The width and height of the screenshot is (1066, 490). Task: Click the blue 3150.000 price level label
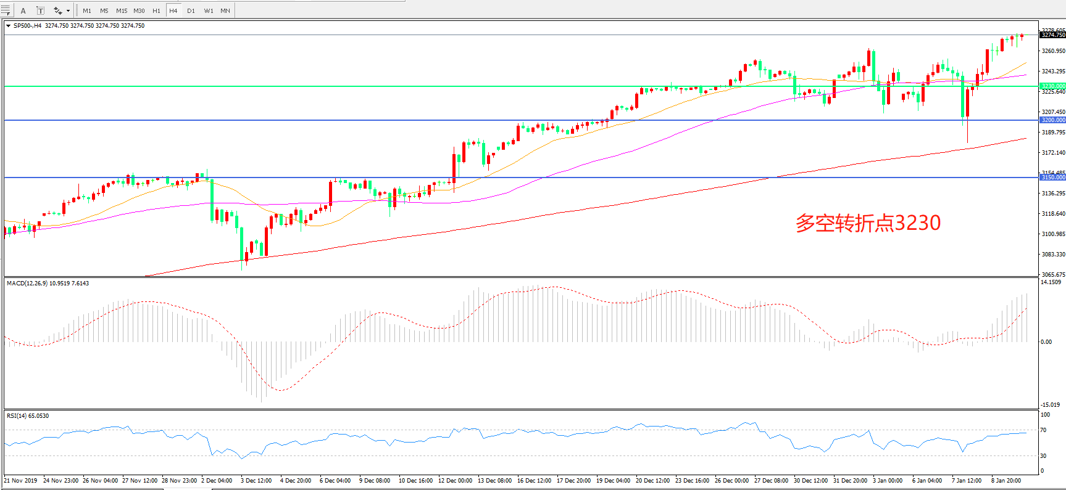[1052, 178]
